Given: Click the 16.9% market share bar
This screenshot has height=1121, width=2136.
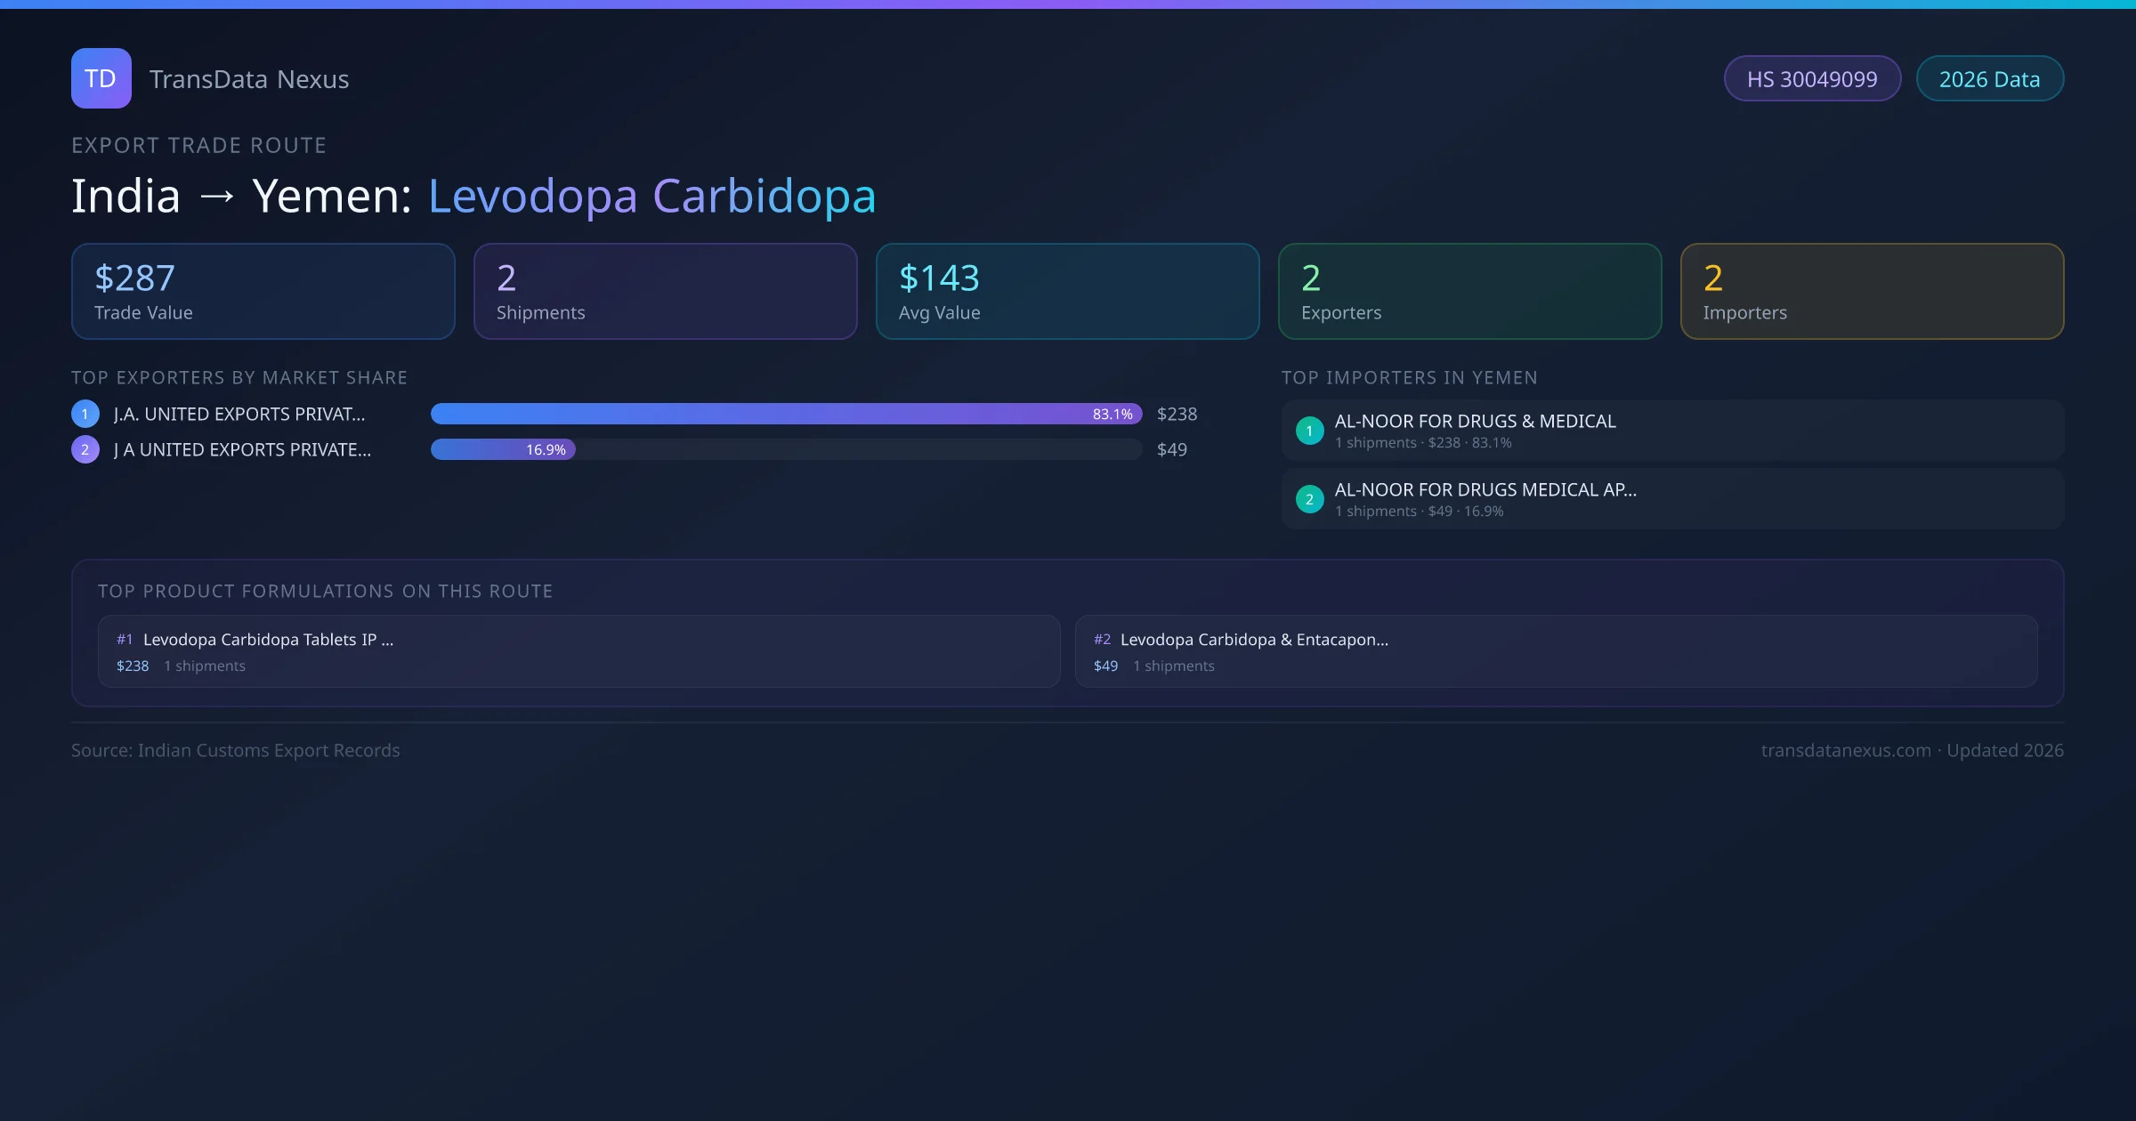Looking at the screenshot, I should [x=503, y=449].
